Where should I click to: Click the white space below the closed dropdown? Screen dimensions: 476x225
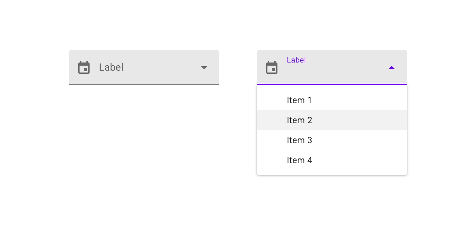tap(144, 131)
